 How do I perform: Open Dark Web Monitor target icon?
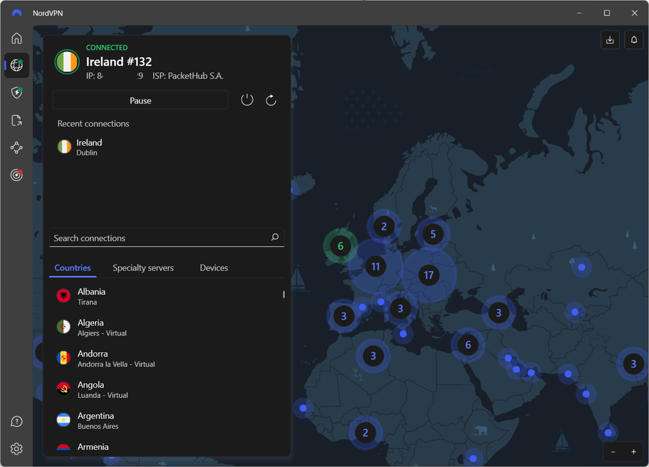point(16,175)
